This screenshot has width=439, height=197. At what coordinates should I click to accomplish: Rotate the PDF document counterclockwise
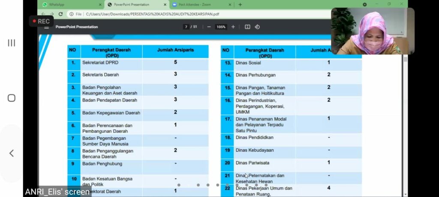[x=257, y=27]
